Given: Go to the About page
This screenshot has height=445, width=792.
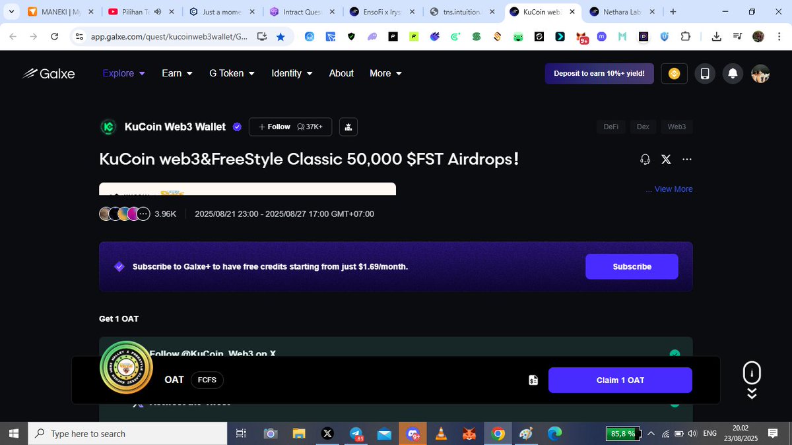Looking at the screenshot, I should click(x=341, y=73).
